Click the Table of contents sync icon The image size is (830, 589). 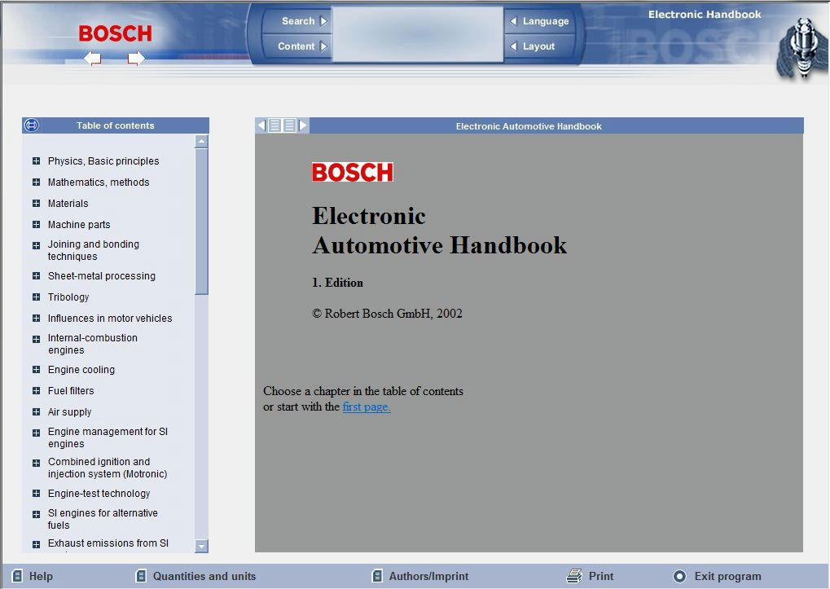32,125
